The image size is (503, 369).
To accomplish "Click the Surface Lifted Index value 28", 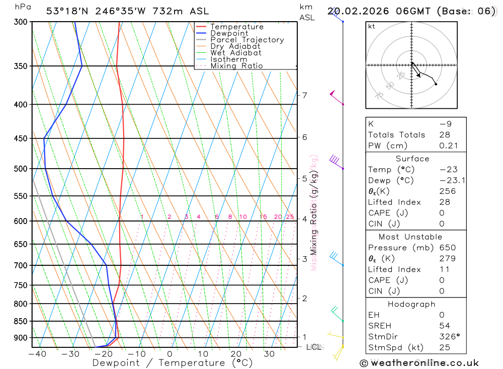I will 445,202.
